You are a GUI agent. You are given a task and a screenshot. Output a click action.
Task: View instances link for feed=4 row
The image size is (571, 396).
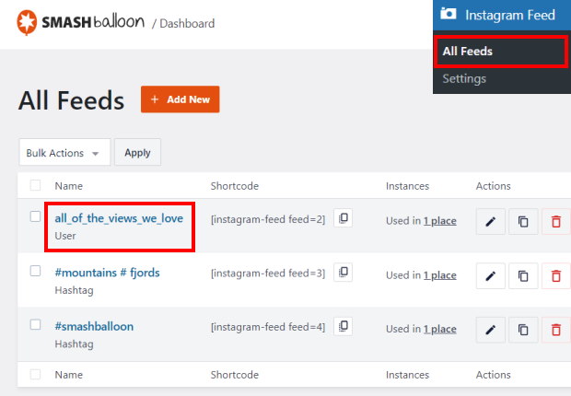440,329
